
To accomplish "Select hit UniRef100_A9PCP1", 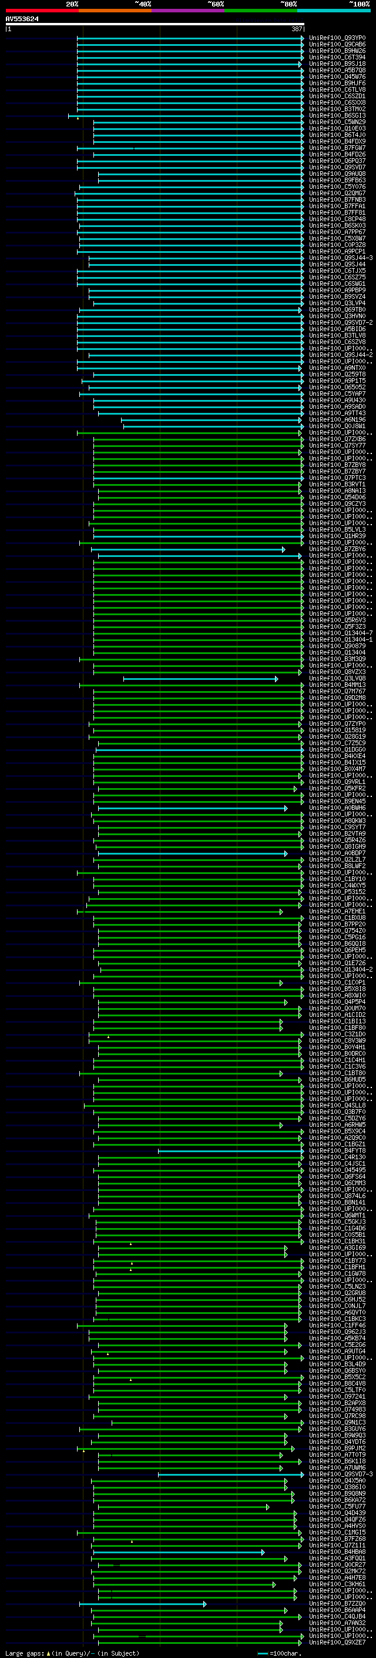I will pyautogui.click(x=337, y=252).
